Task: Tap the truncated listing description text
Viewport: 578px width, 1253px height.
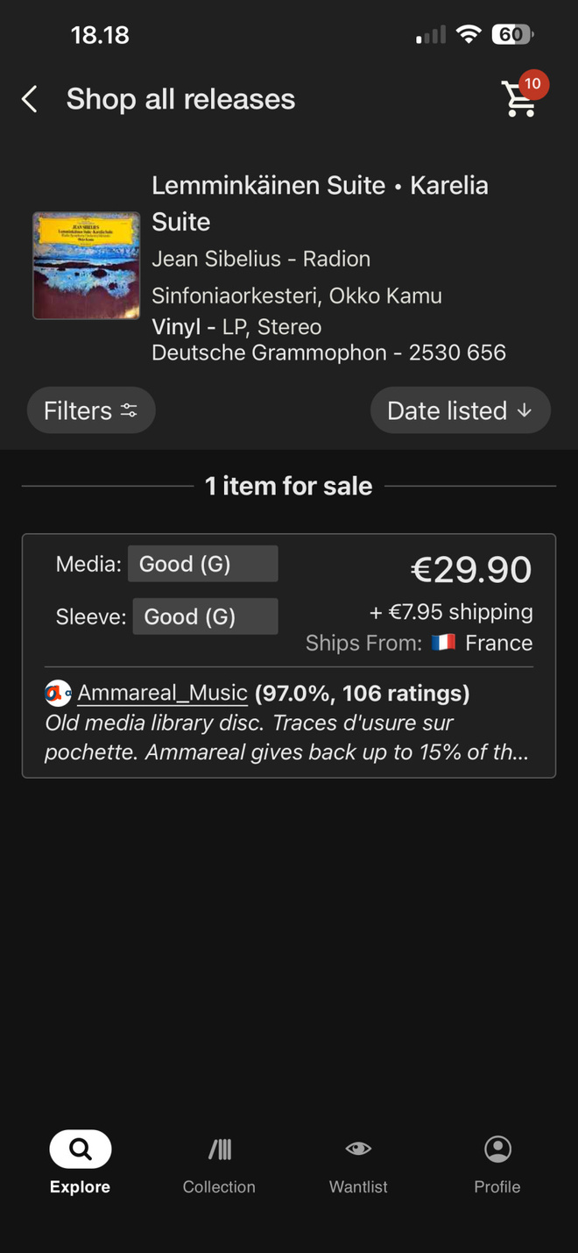Action: [287, 738]
